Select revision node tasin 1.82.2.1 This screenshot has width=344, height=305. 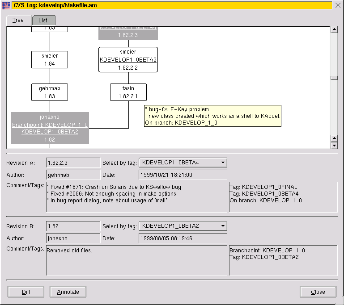128,92
